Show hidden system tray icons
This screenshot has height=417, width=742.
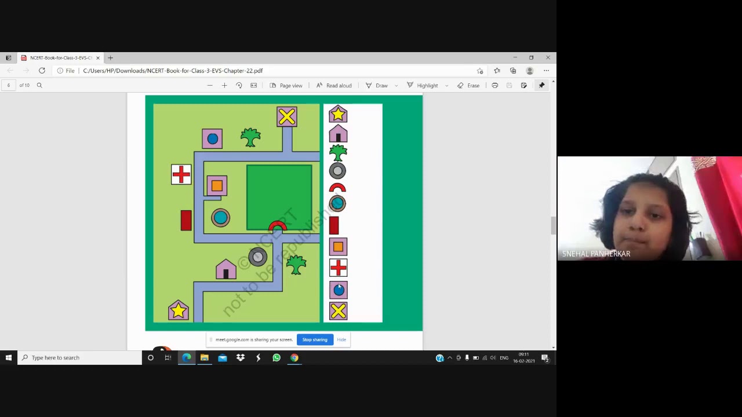[x=450, y=358]
